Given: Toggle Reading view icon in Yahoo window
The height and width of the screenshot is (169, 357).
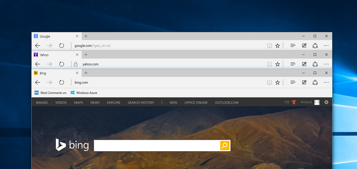Looking at the screenshot, I should [x=269, y=64].
